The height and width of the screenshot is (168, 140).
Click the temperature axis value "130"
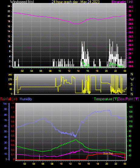[131, 112]
